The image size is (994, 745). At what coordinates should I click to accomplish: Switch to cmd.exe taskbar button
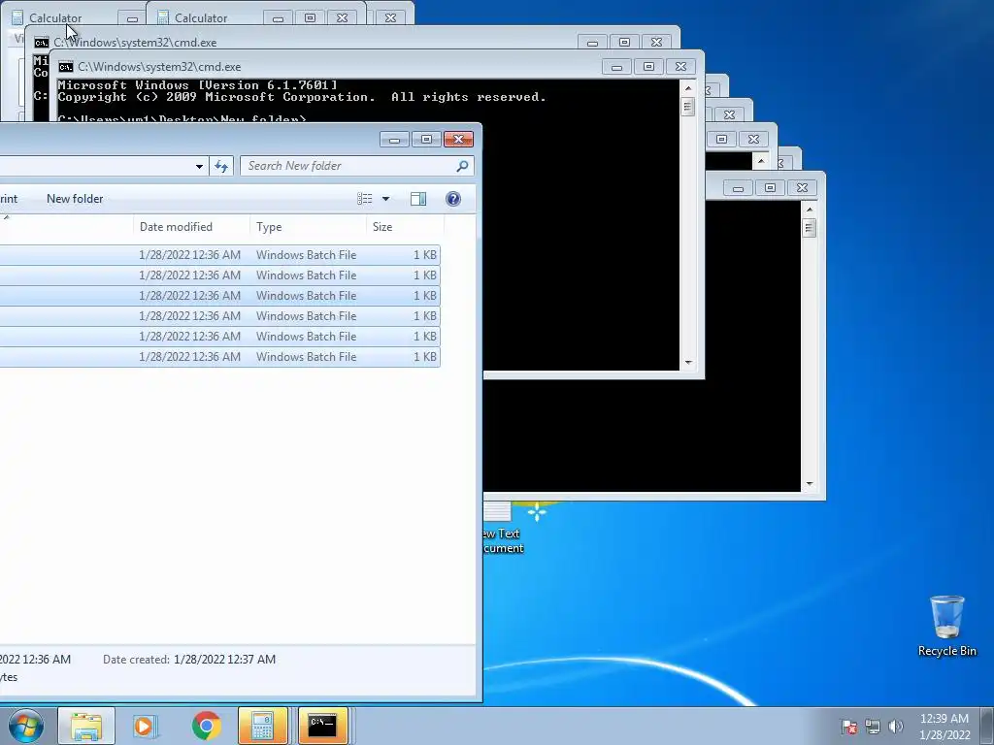coord(322,726)
